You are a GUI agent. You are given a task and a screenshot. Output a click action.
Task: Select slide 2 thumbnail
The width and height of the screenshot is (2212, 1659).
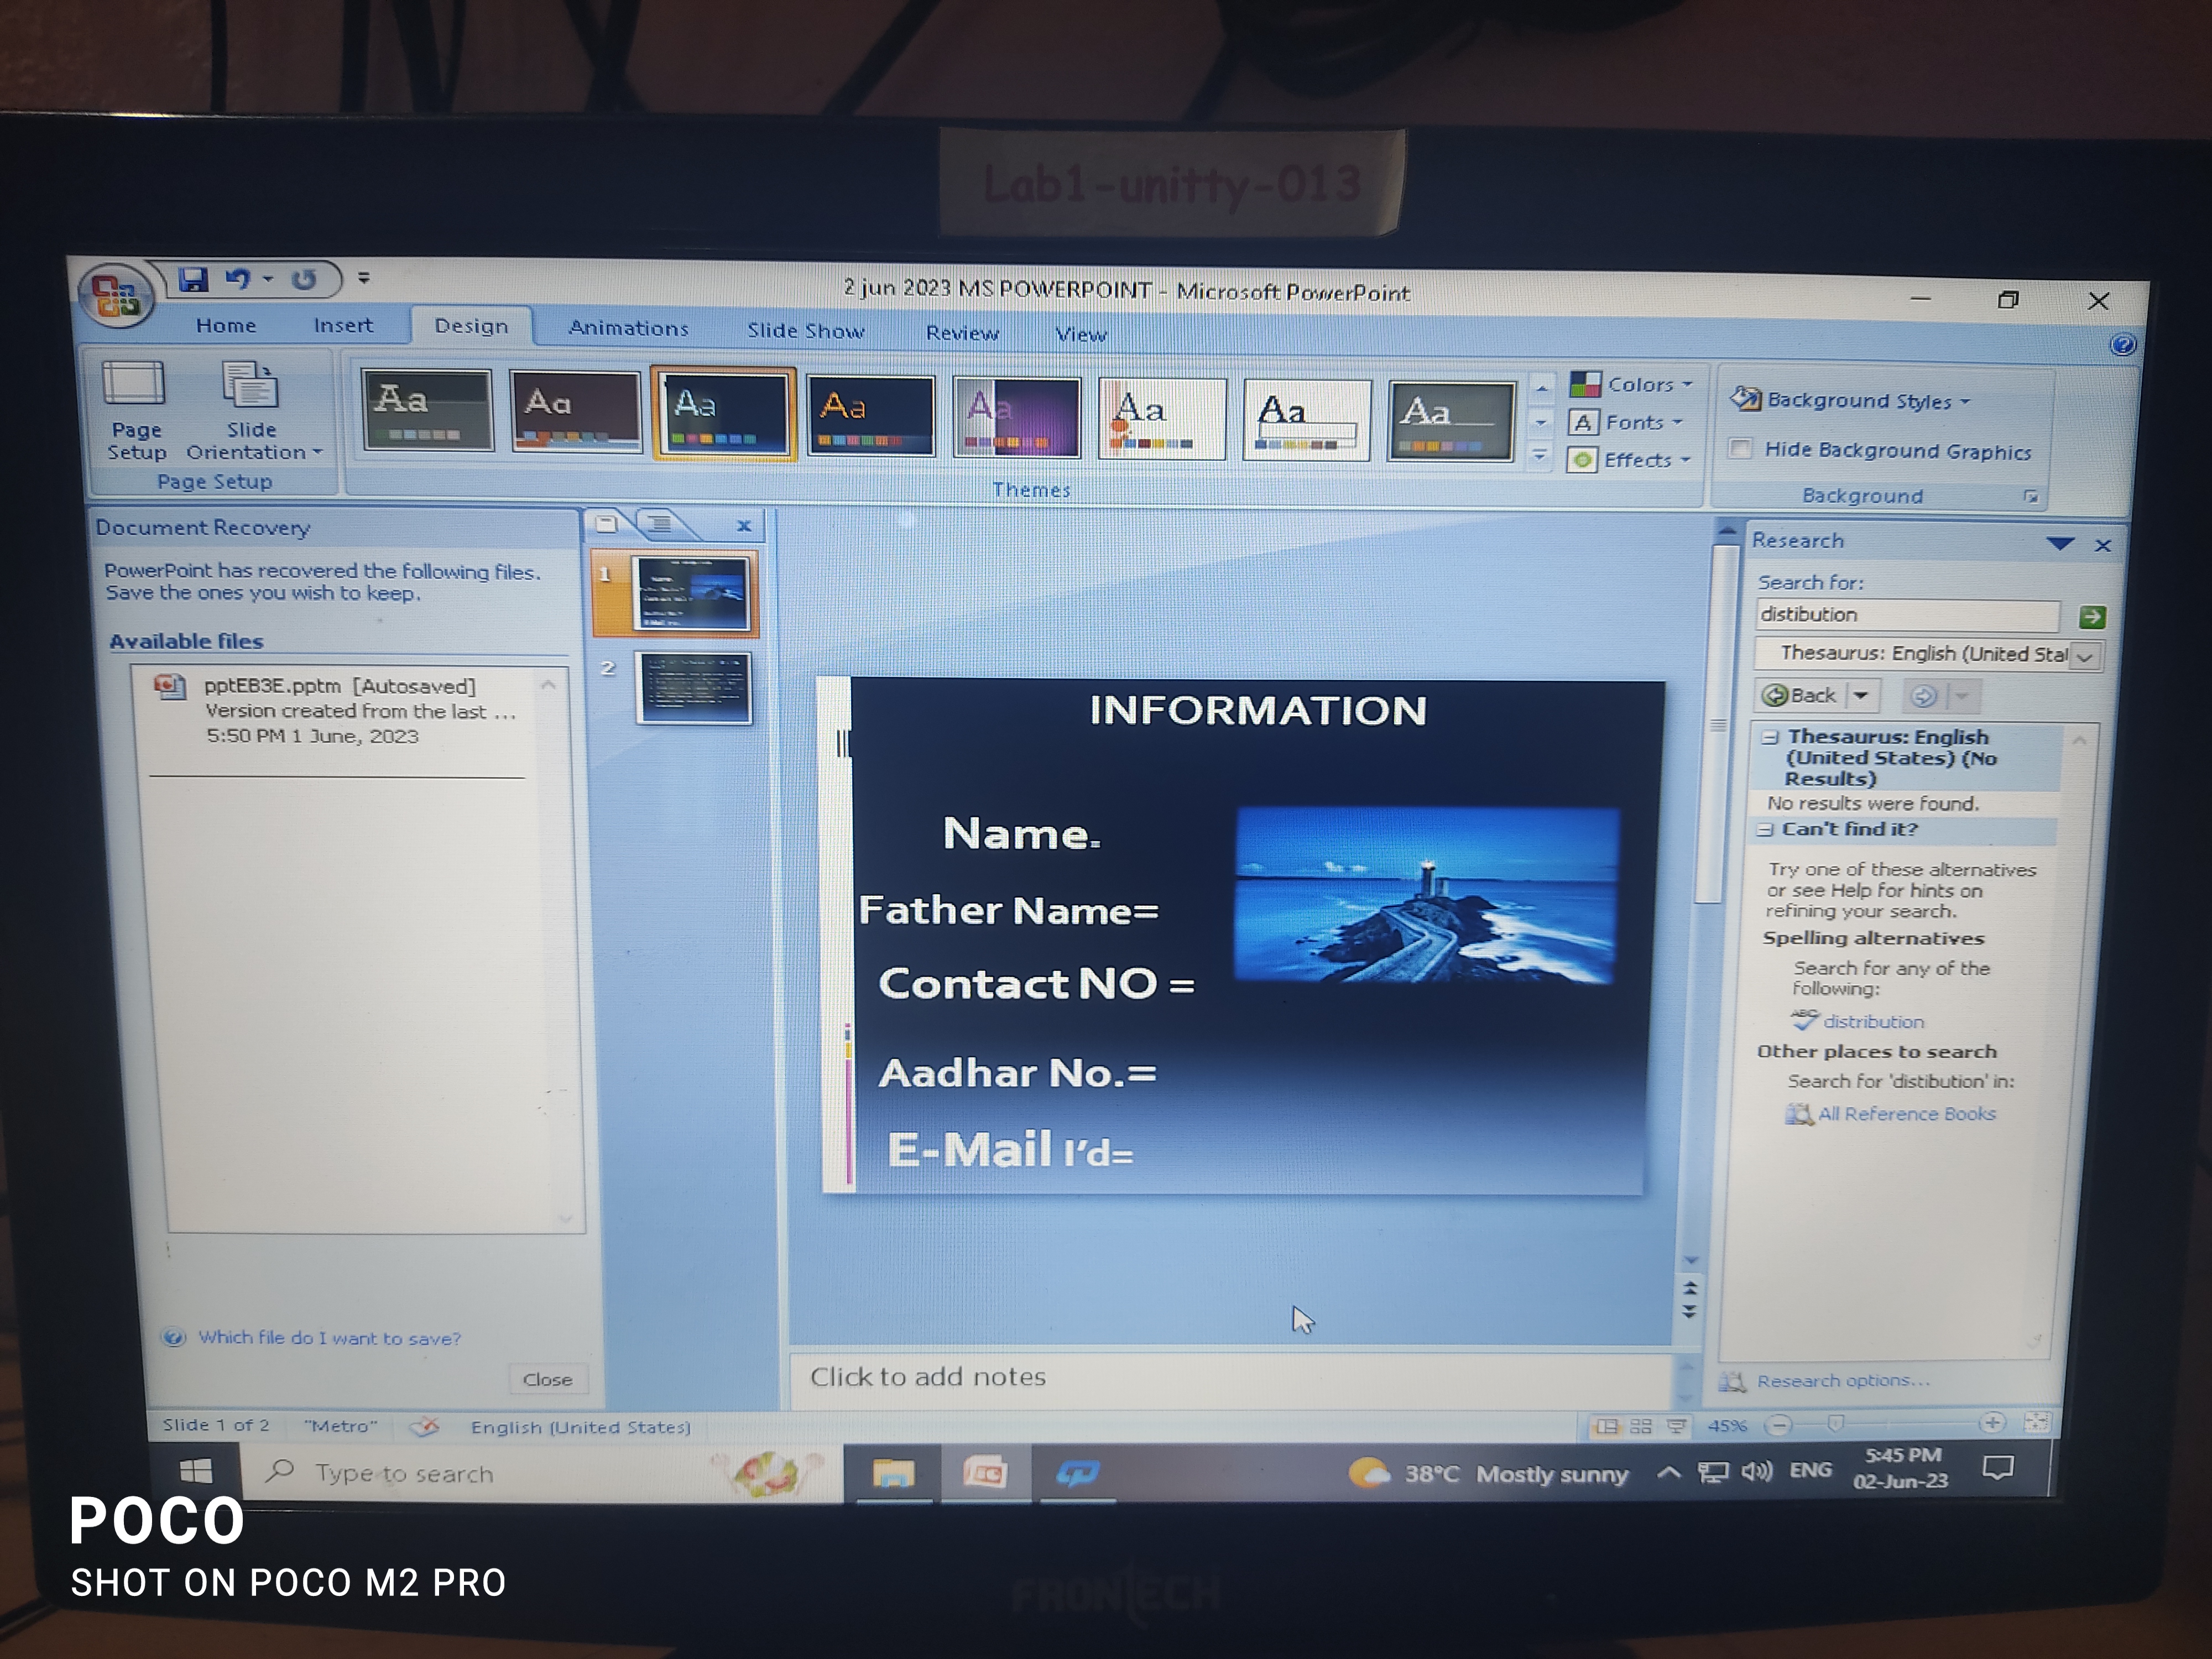click(693, 688)
